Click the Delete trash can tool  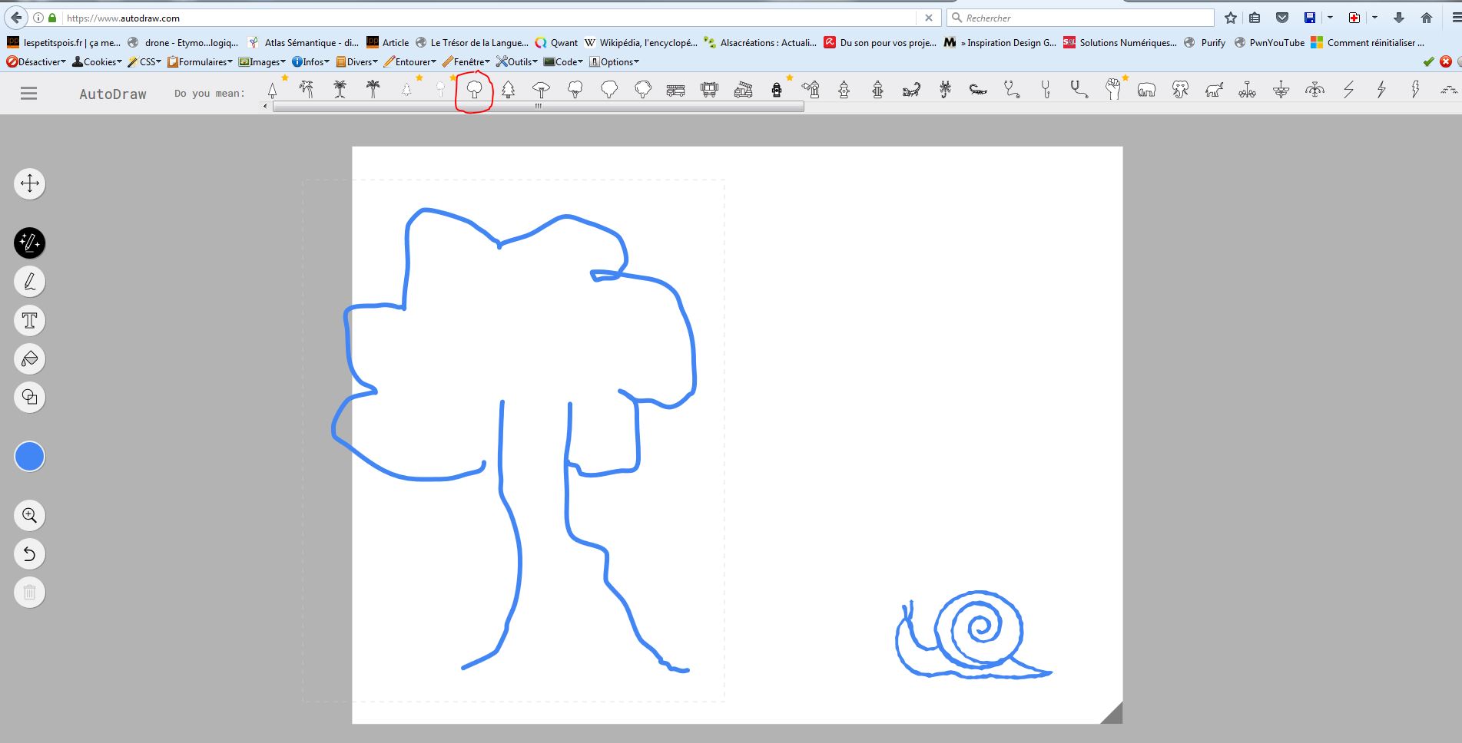tap(30, 592)
